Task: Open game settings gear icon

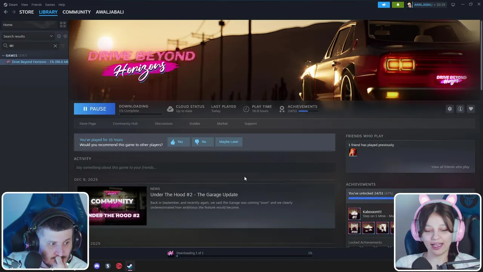Action: pyautogui.click(x=450, y=109)
